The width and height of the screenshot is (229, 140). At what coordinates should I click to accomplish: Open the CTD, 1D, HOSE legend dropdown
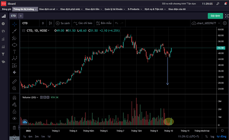pos(38,31)
